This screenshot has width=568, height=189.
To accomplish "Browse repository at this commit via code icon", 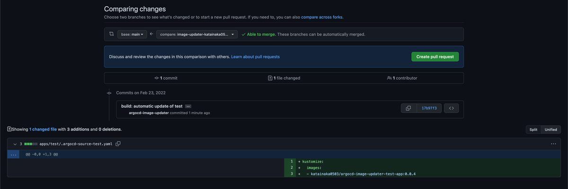I will (x=451, y=108).
